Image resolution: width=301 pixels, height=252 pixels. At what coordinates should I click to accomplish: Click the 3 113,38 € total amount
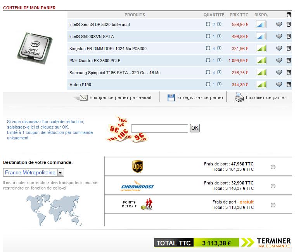216,243
